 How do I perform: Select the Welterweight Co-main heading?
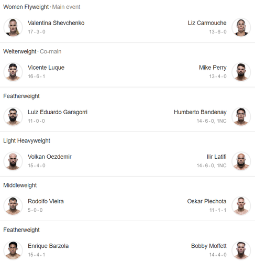pos(32,51)
